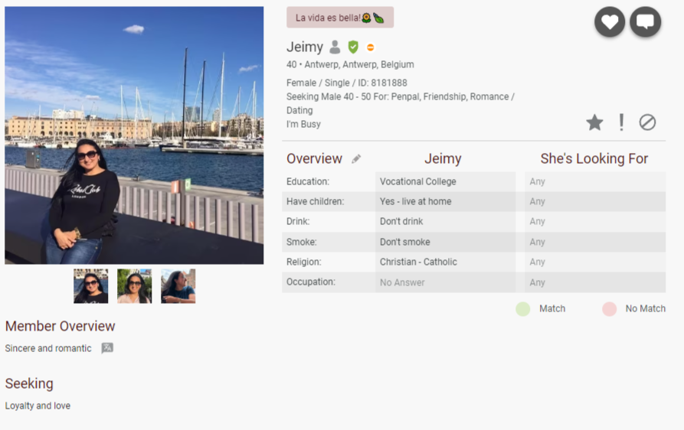Click the 'La vida es bella!' status tag
The image size is (684, 430).
[339, 18]
